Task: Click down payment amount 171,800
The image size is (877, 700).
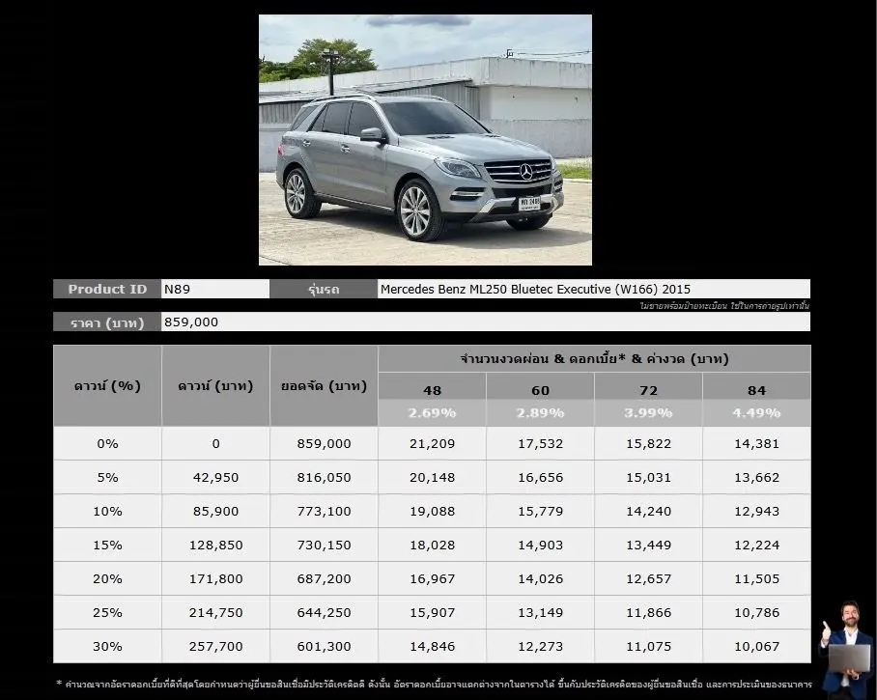Action: [216, 578]
